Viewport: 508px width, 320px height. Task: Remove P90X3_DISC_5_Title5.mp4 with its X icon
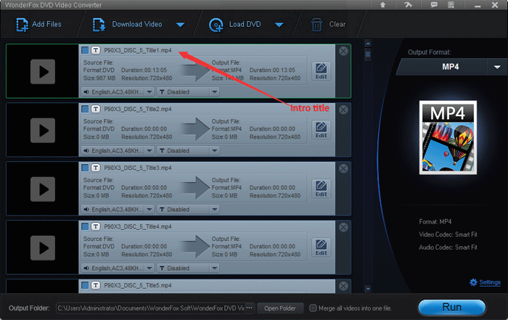[x=343, y=286]
